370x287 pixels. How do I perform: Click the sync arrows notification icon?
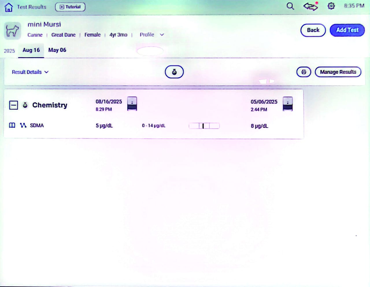(310, 6)
